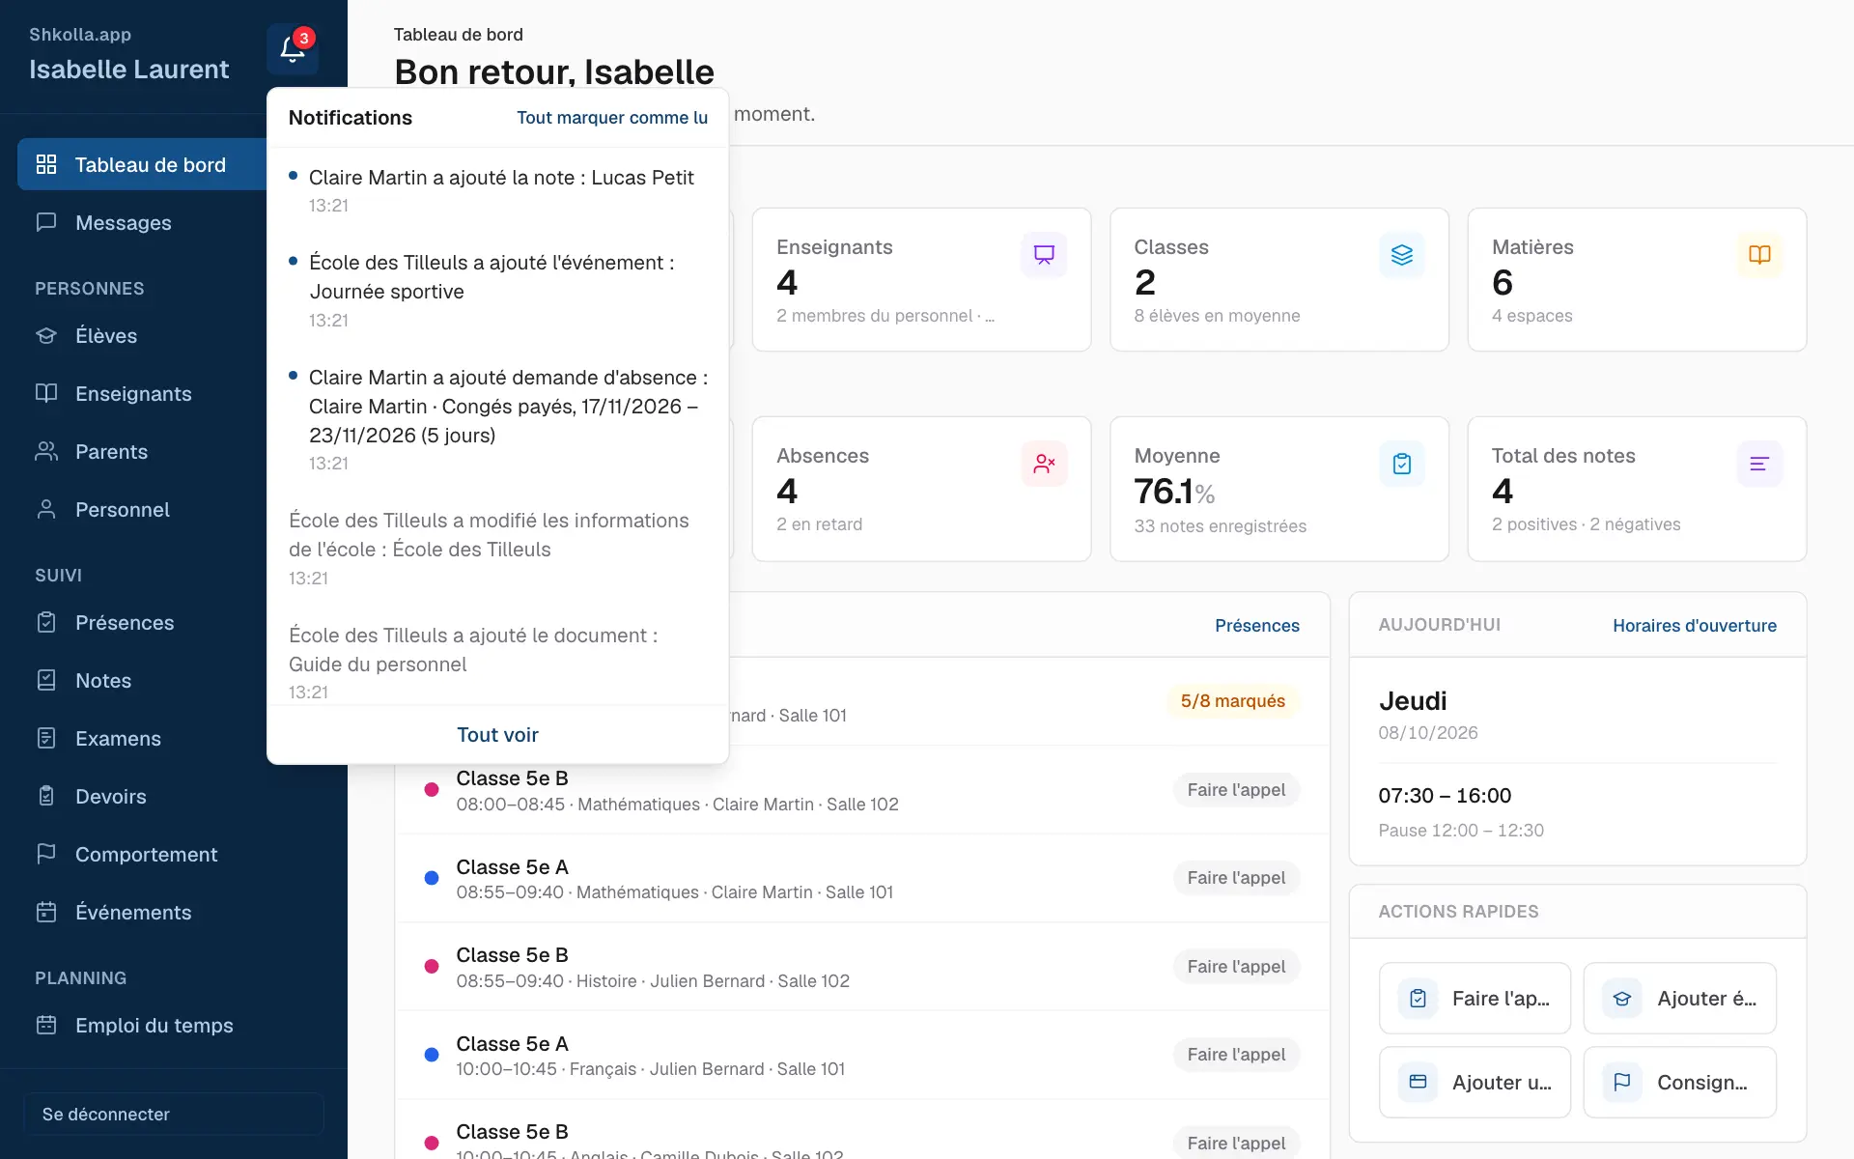Click the Faire l'ap... quick action

coord(1475,998)
